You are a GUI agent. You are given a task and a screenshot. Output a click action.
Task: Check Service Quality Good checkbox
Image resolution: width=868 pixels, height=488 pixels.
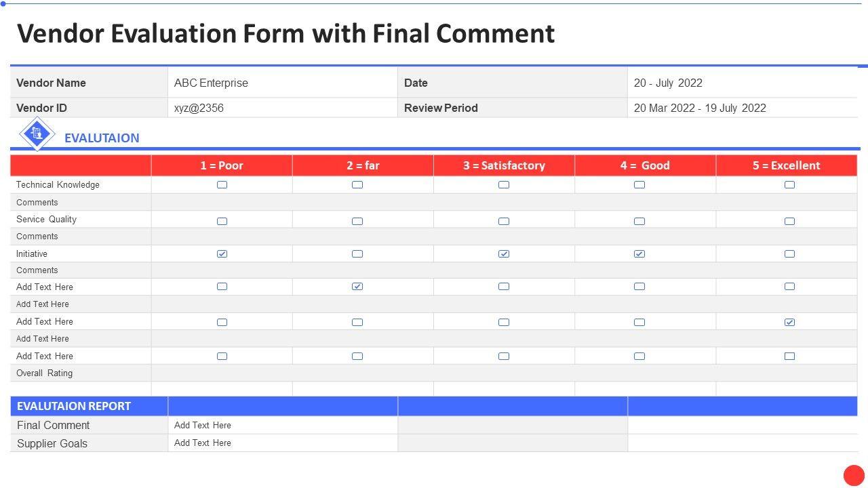pyautogui.click(x=639, y=221)
